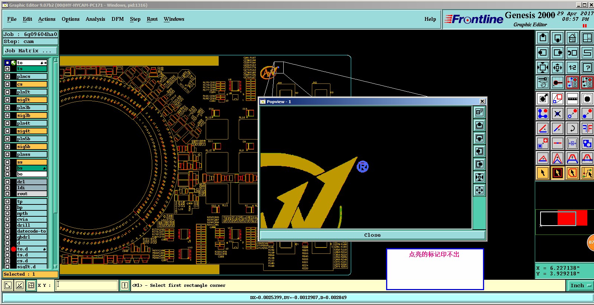
Task: Open the wrench and palette settings icon
Action: [x=543, y=82]
